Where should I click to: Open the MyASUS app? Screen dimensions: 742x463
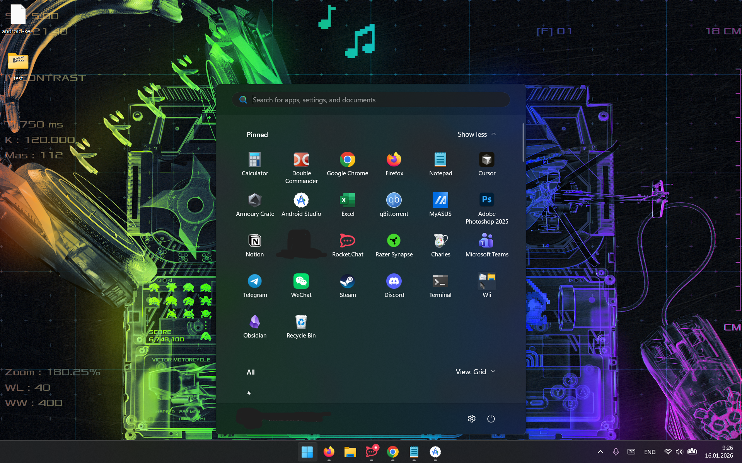(x=440, y=205)
